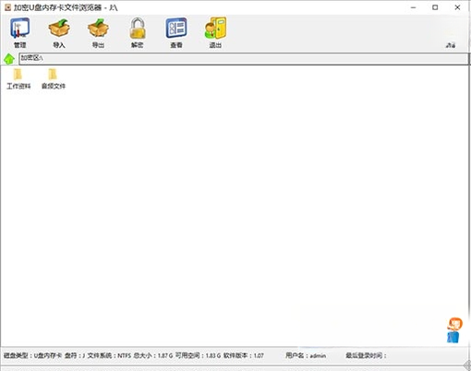
Task: Minimize the file browser window
Action: 414,7
